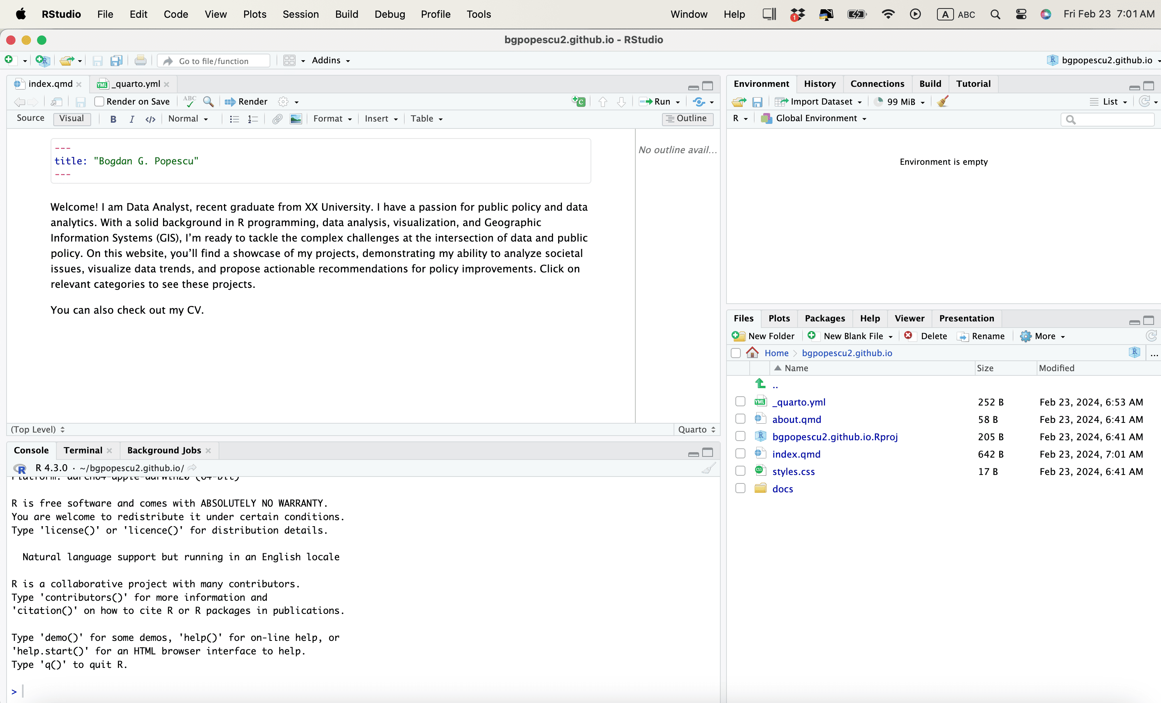This screenshot has height=703, width=1161.
Task: Click the memory usage 99 MiB indicator
Action: coord(900,102)
